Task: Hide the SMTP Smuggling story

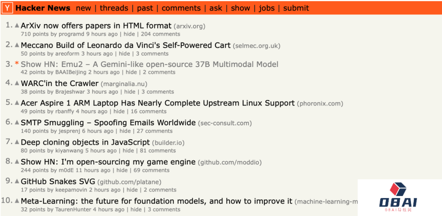Action: click(x=125, y=131)
